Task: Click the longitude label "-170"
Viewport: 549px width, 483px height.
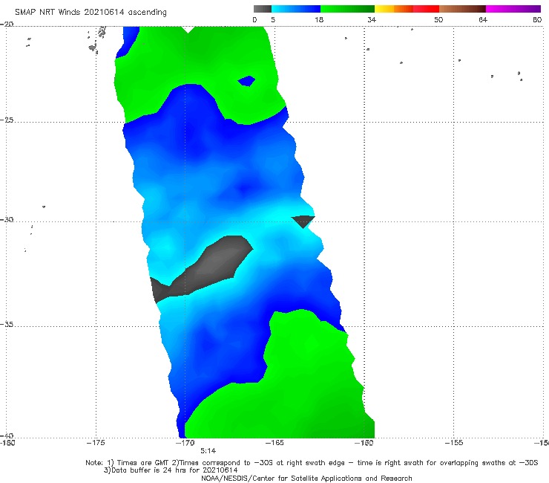Action: (185, 443)
